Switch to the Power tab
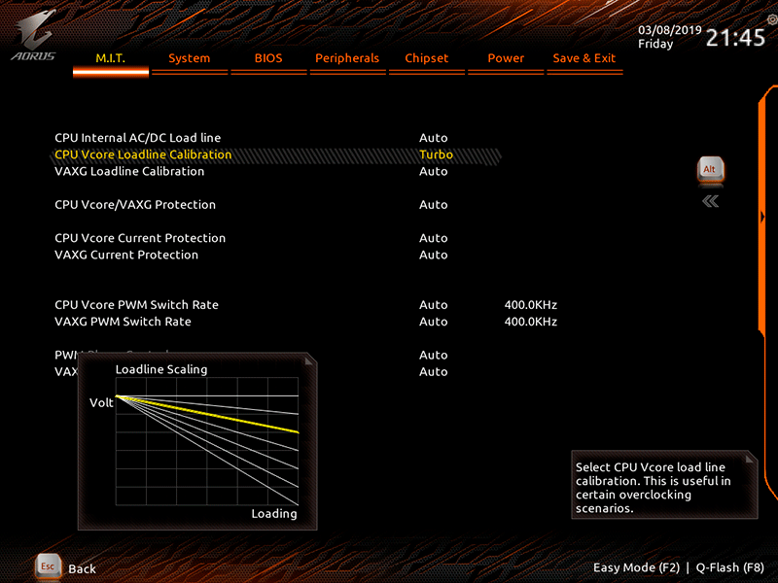Screen dimensions: 778x583 [x=506, y=58]
